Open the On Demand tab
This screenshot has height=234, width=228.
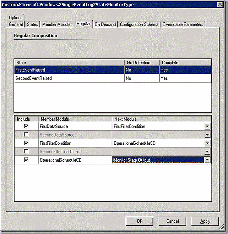coord(105,24)
